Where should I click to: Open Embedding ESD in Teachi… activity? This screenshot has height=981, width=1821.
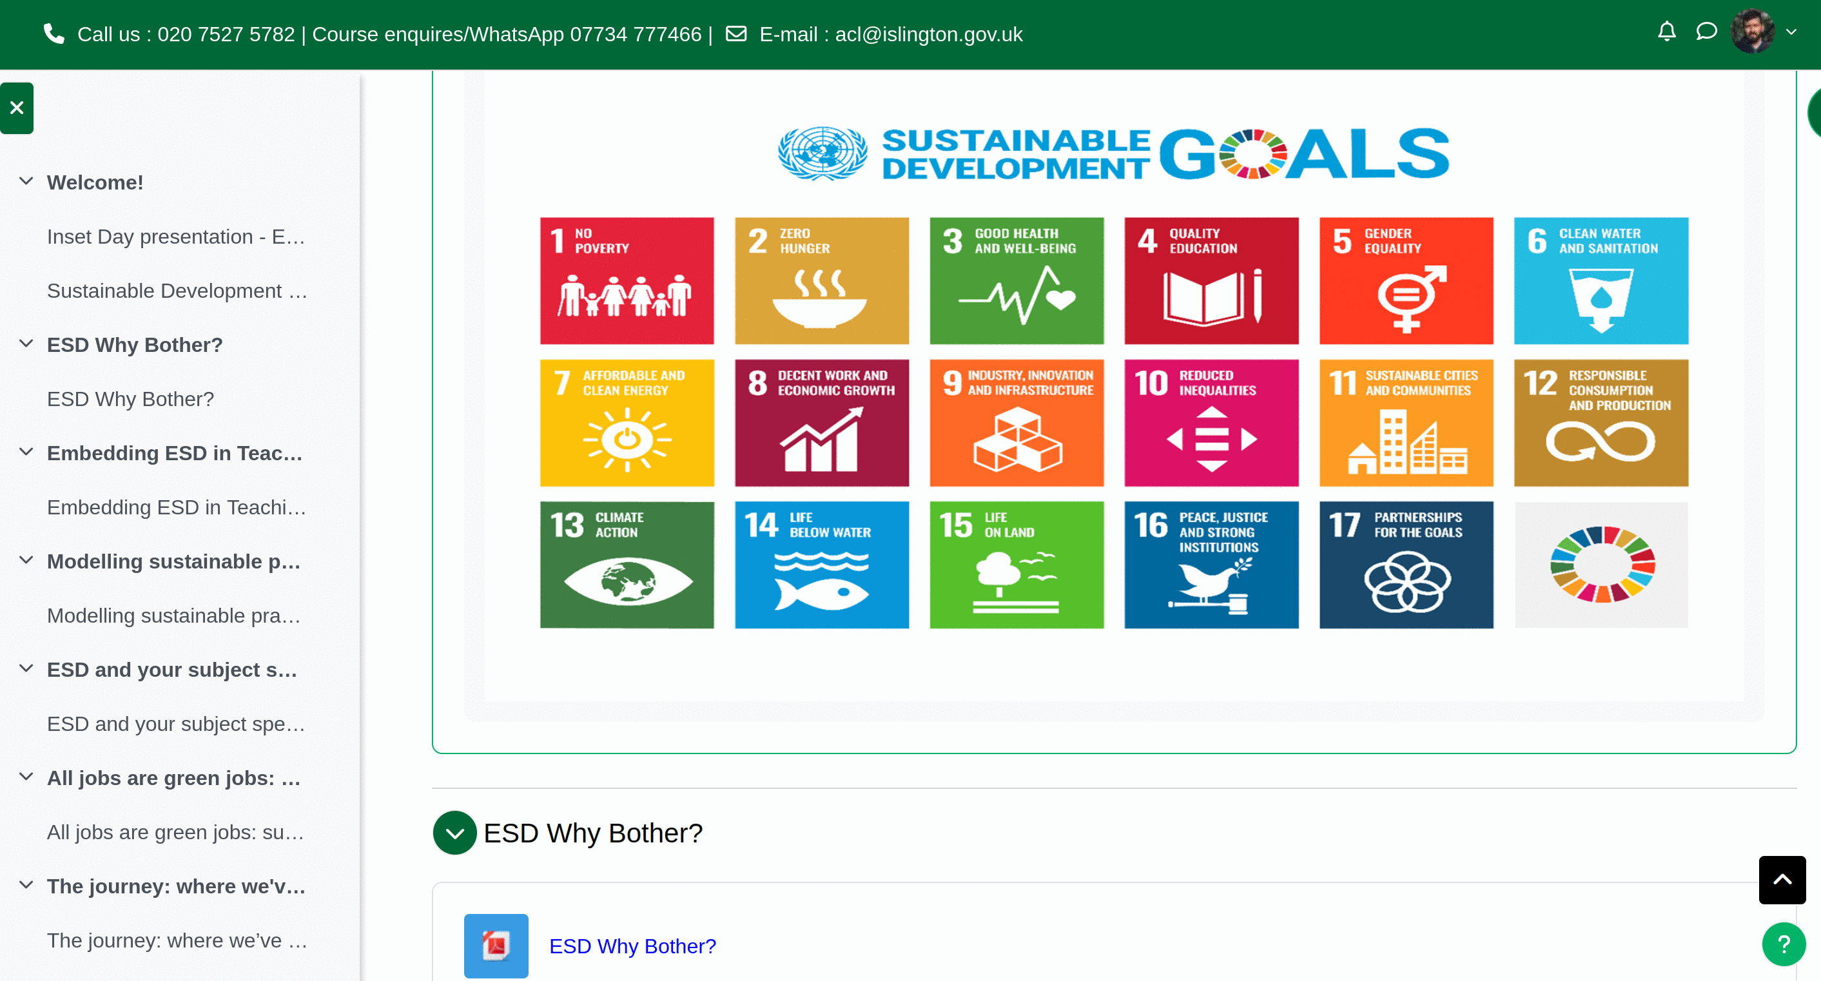tap(176, 507)
